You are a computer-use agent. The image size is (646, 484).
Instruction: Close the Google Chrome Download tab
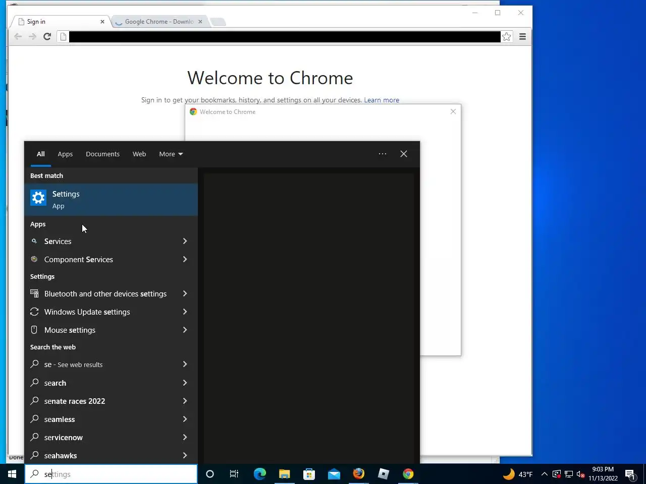point(200,22)
